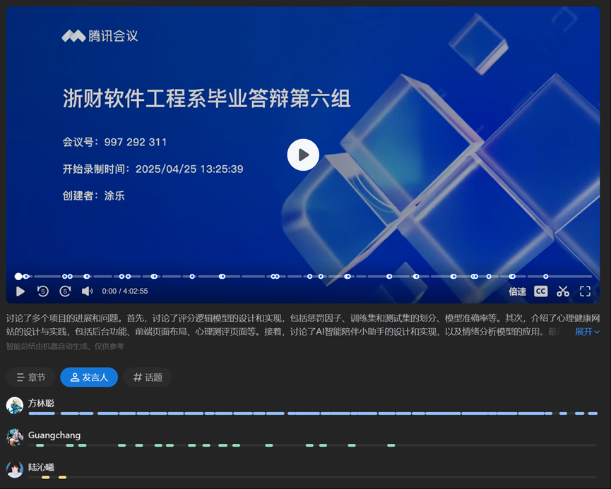Click the video progress bar's start handle
The width and height of the screenshot is (611, 489).
tap(18, 277)
